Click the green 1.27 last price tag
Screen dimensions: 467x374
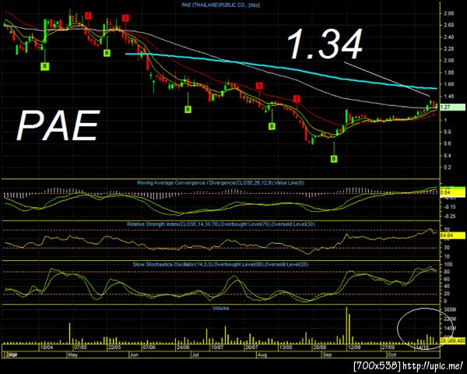(x=452, y=107)
